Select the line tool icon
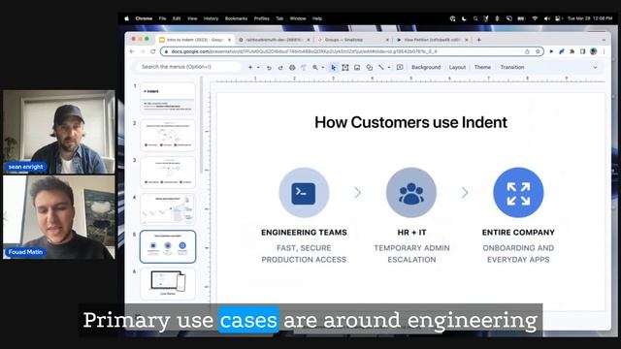Image resolution: width=621 pixels, height=349 pixels. [x=381, y=68]
